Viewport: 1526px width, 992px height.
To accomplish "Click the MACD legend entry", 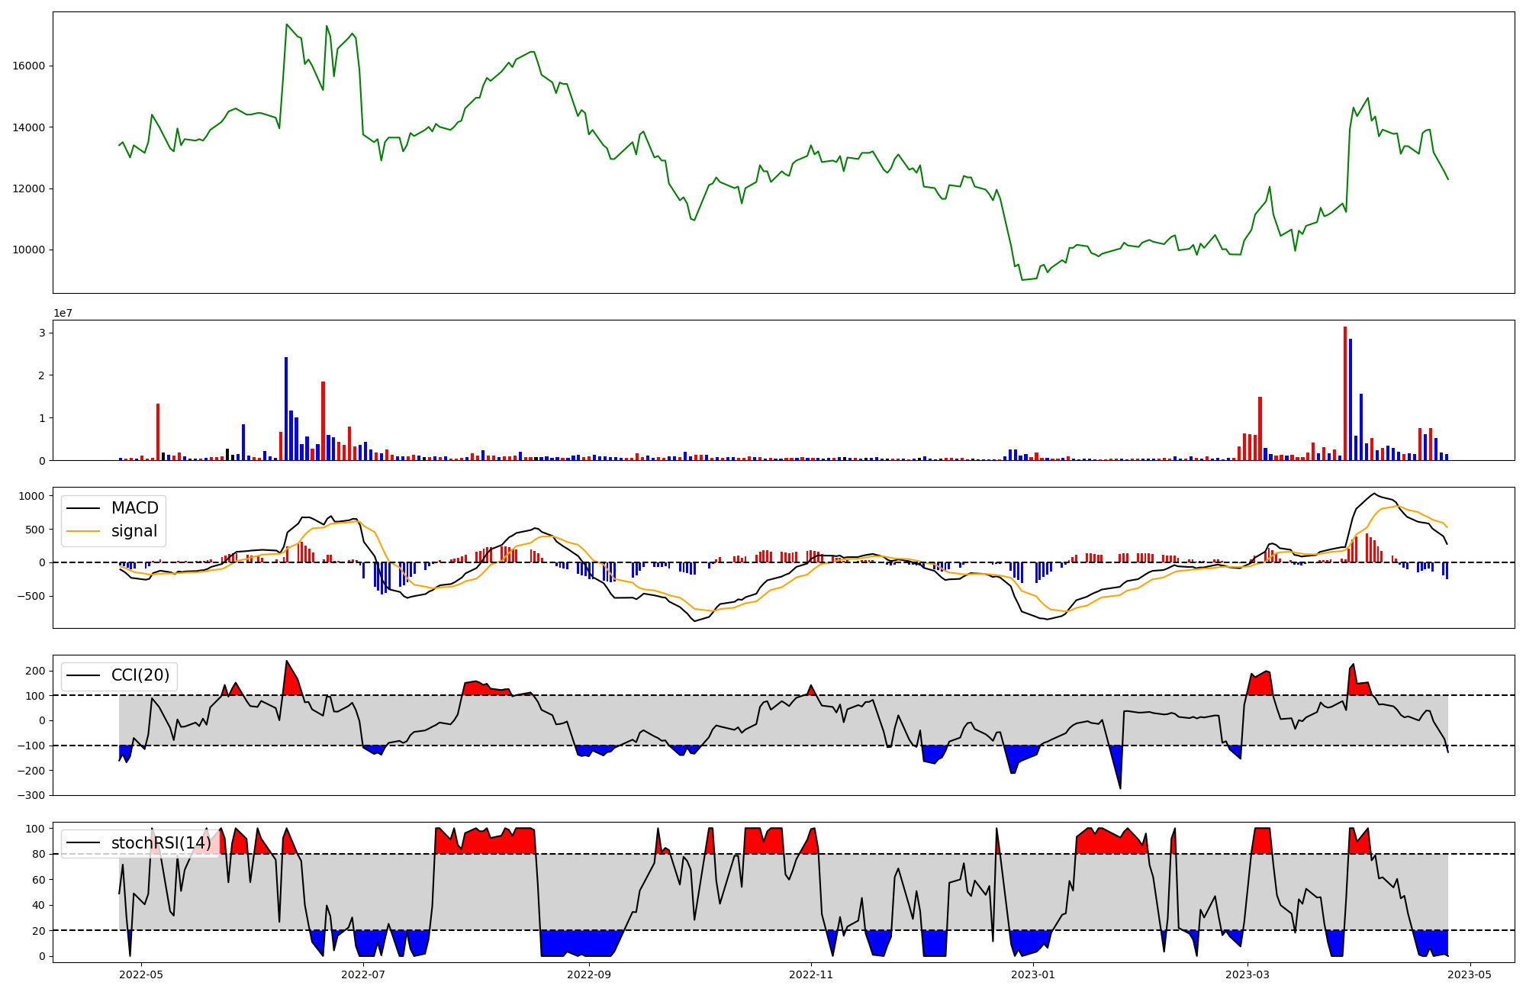I will coord(134,508).
